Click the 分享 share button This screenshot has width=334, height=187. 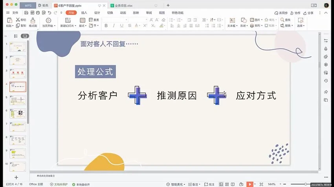(308, 13)
